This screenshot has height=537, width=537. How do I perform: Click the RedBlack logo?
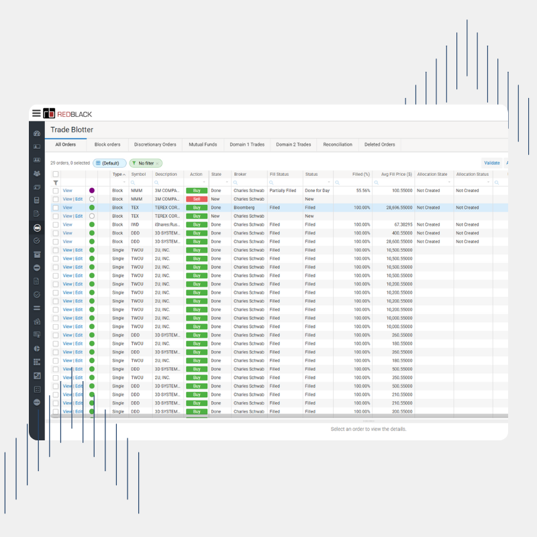point(68,113)
